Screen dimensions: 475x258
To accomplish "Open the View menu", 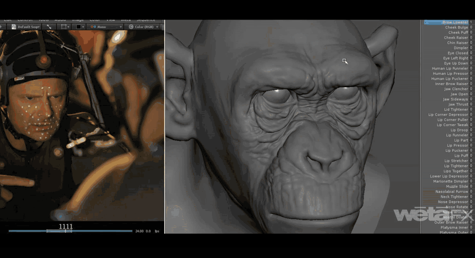I will point(111,20).
